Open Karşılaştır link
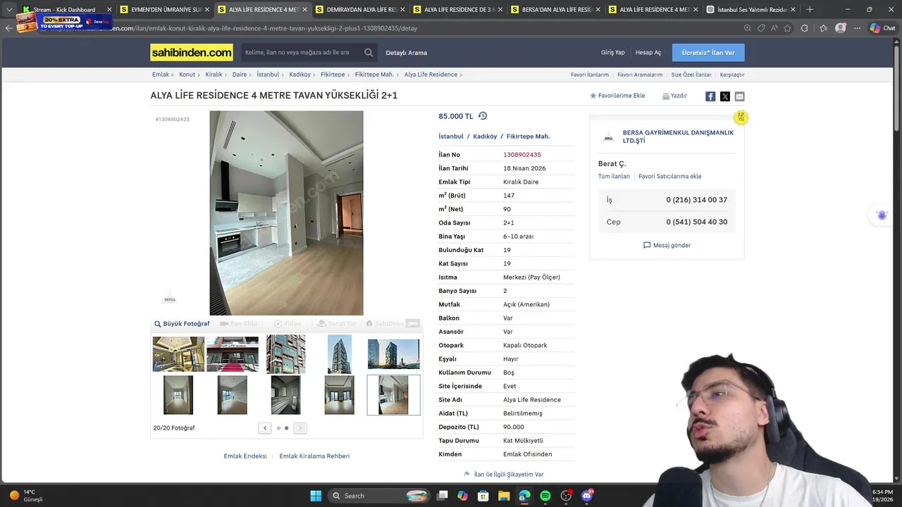This screenshot has width=902, height=507. (x=732, y=75)
